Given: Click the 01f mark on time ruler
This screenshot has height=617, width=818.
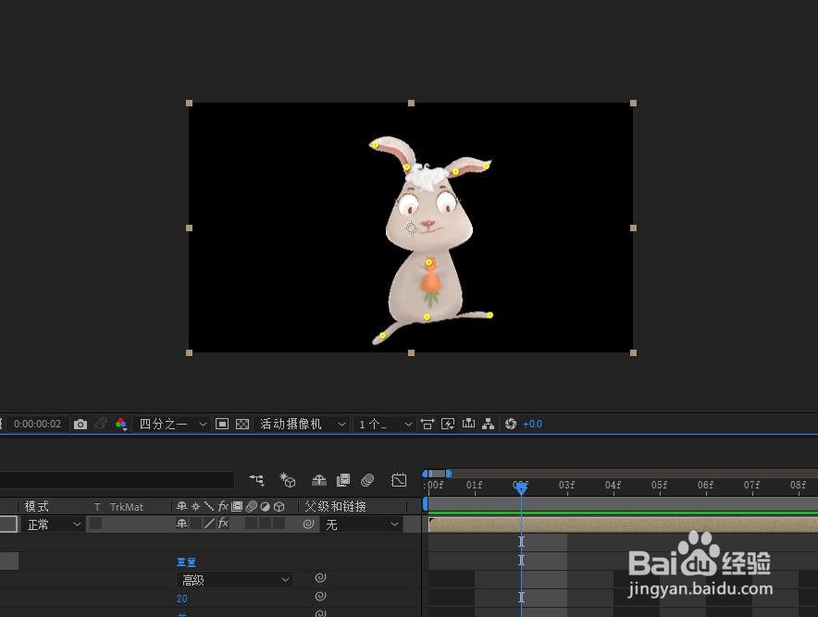Looking at the screenshot, I should tap(474, 485).
